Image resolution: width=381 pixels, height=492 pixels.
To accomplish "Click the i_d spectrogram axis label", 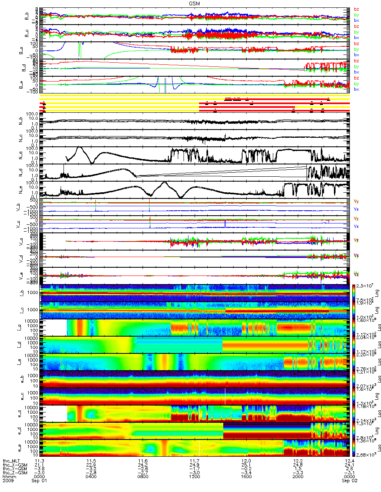I will tap(20, 345).
